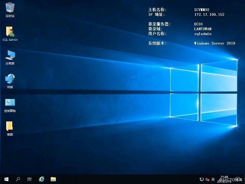Open the network status tray icon

tap(202, 179)
